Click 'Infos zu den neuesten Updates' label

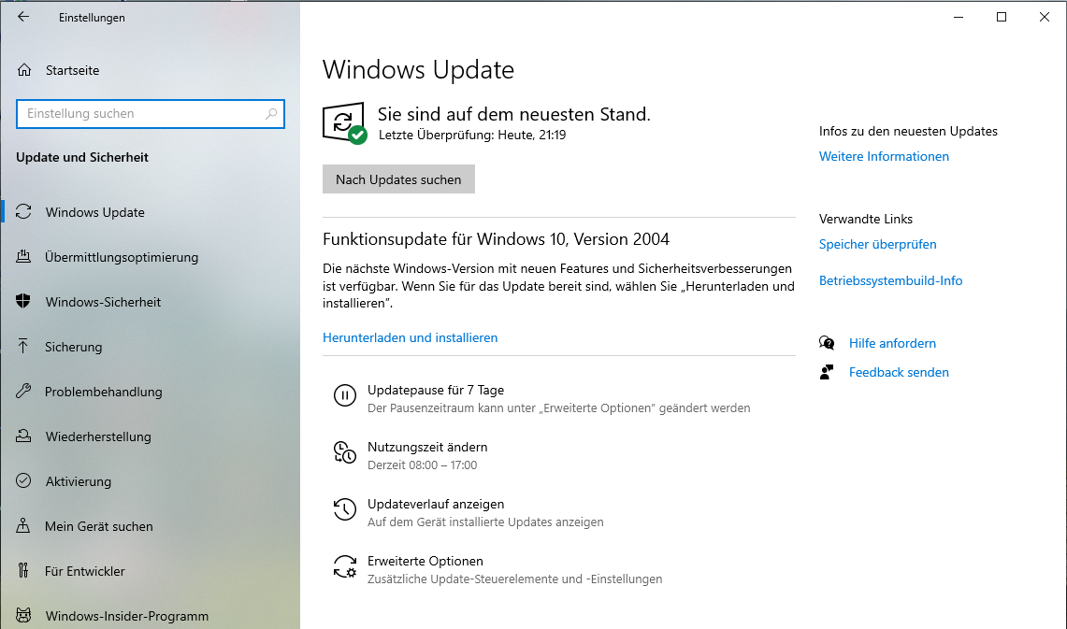[908, 131]
